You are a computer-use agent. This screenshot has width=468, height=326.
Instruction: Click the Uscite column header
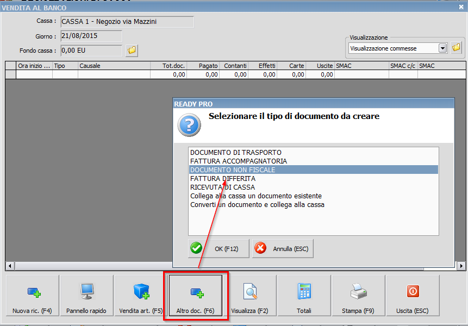click(320, 66)
